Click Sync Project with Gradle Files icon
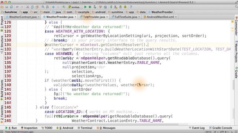Viewport: 238px width, 133px height. coord(111,7)
